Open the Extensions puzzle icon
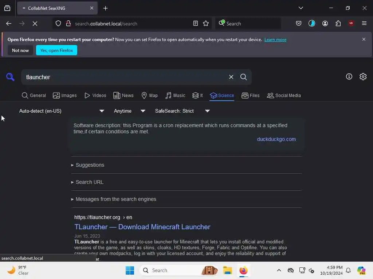 pyautogui.click(x=338, y=23)
